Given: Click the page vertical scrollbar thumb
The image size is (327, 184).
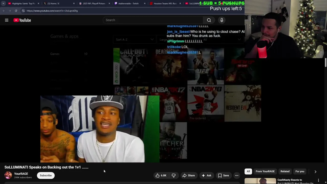Looking at the screenshot, I should click(325, 63).
